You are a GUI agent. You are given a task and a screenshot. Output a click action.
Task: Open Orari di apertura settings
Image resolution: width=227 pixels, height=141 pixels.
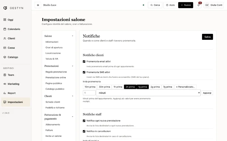pyautogui.click(x=54, y=47)
